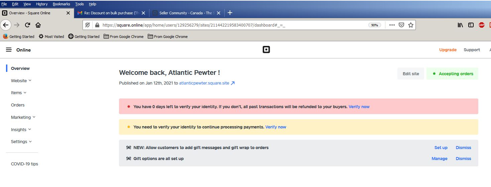Click scissors icon beside Gift options set up
Viewport: 491px width, 187px height.
(x=129, y=158)
